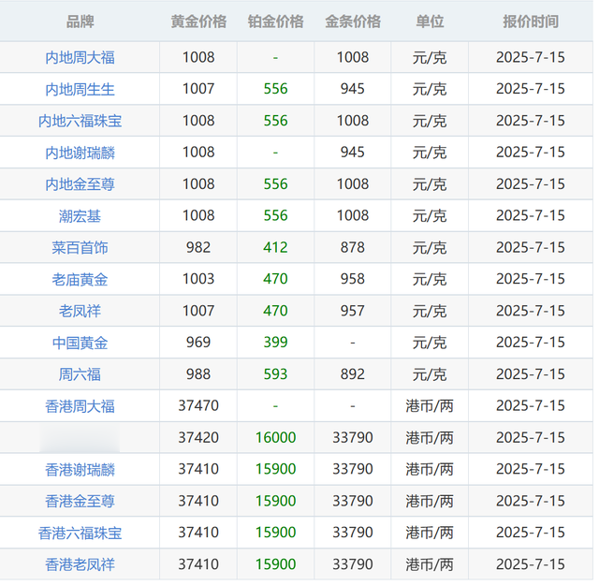Select 菜百首饰 platinum price 412

[x=275, y=247]
